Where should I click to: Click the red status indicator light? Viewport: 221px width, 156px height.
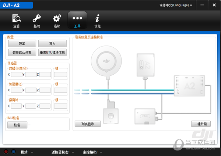[6, 152]
